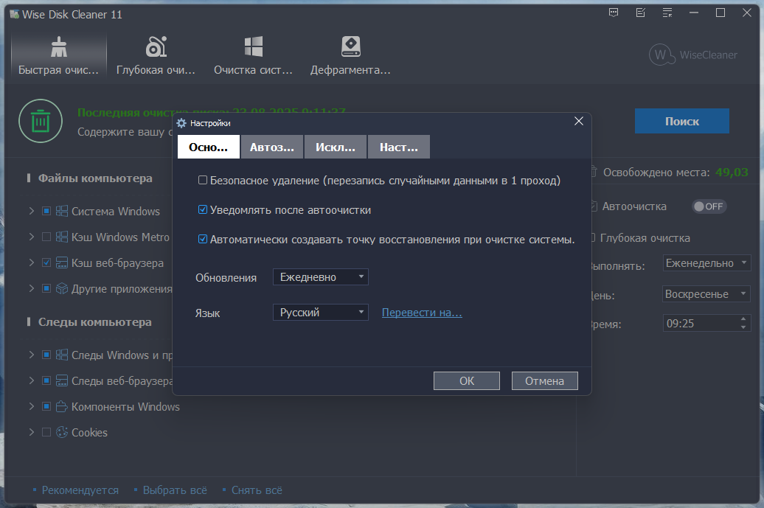Check the Кэш Windows Metro checkbox
The image size is (764, 508).
click(46, 237)
